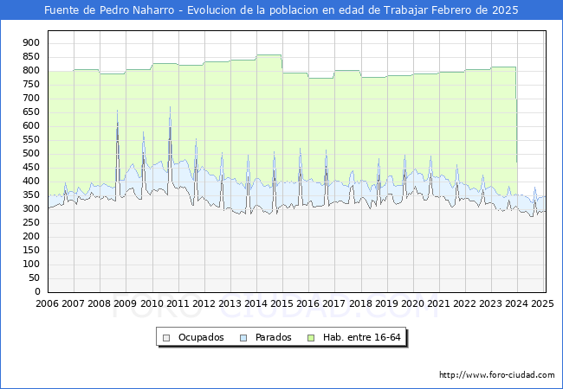Viewport: 563px width, 389px height.
Task: Click the 0 y-axis value
Action: (37, 292)
